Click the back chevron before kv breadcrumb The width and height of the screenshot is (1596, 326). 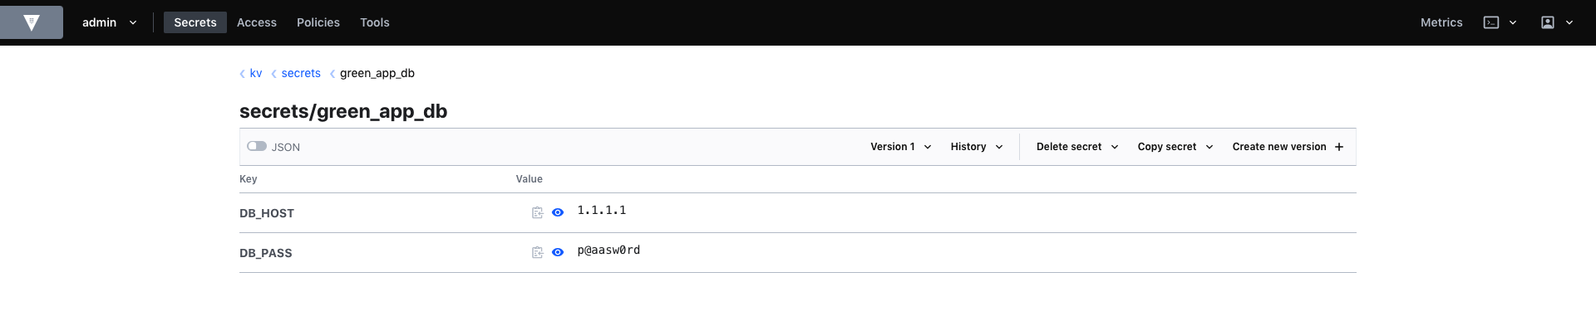[x=242, y=74]
